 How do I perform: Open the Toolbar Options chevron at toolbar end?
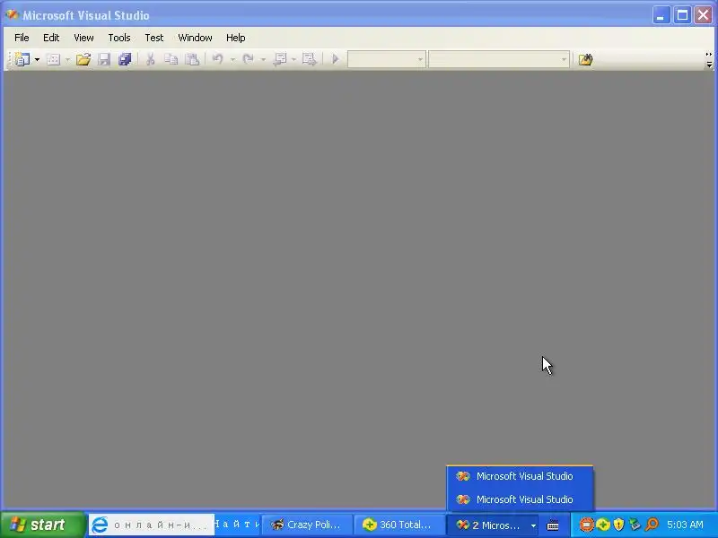[709, 60]
